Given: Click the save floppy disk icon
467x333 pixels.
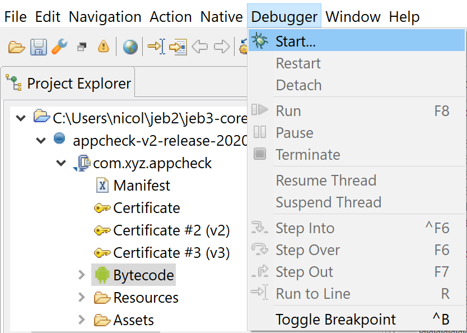Looking at the screenshot, I should 39,47.
